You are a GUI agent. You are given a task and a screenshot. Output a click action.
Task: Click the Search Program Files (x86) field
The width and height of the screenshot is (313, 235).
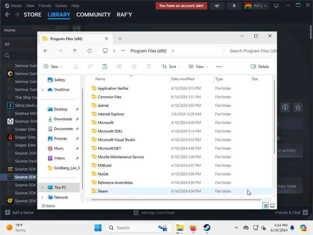[251, 51]
